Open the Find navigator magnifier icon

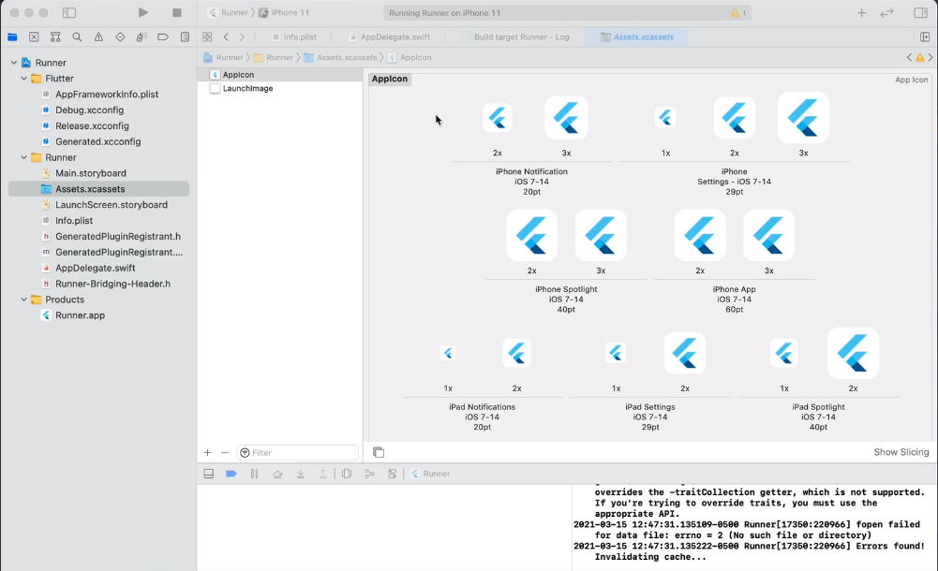click(77, 37)
